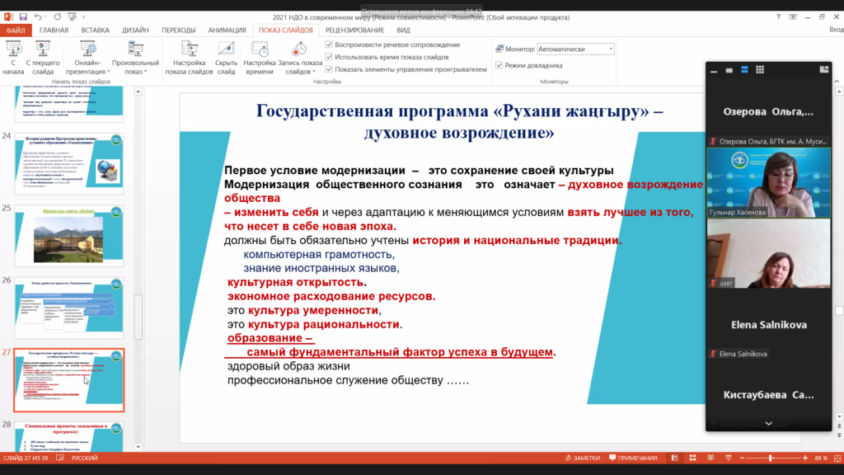Viewport: 844px width, 475px height.
Task: Switch to Reading view icon
Action: point(710,458)
